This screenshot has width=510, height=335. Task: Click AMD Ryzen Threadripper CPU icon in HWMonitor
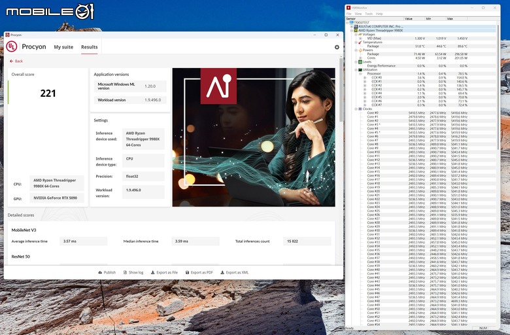pos(356,30)
